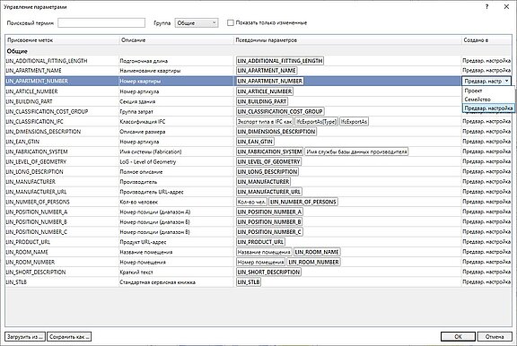Select the LIN_ROOM_NAME row label
This screenshot has width=517, height=346.
tap(27, 252)
